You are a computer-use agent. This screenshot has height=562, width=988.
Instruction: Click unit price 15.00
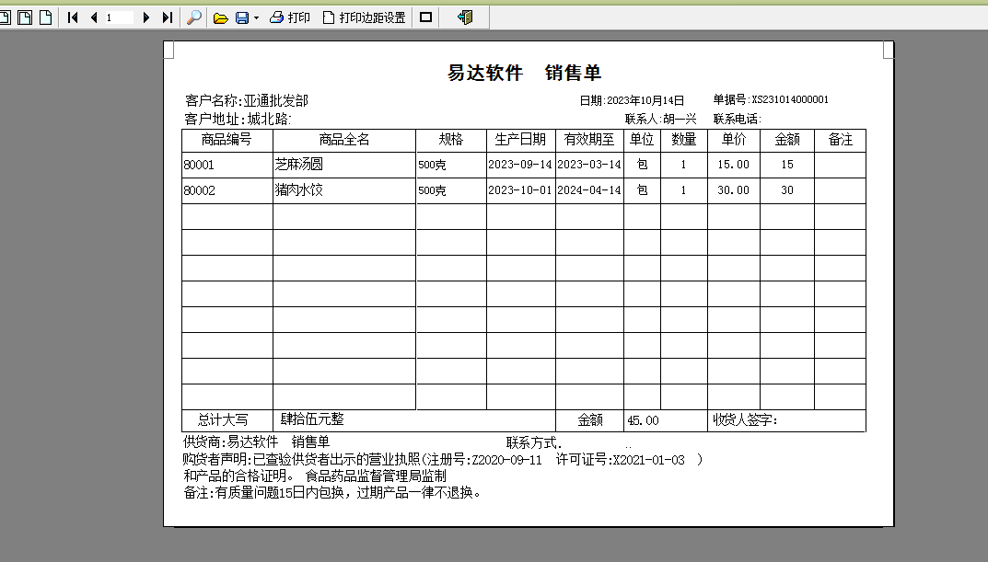pos(734,165)
